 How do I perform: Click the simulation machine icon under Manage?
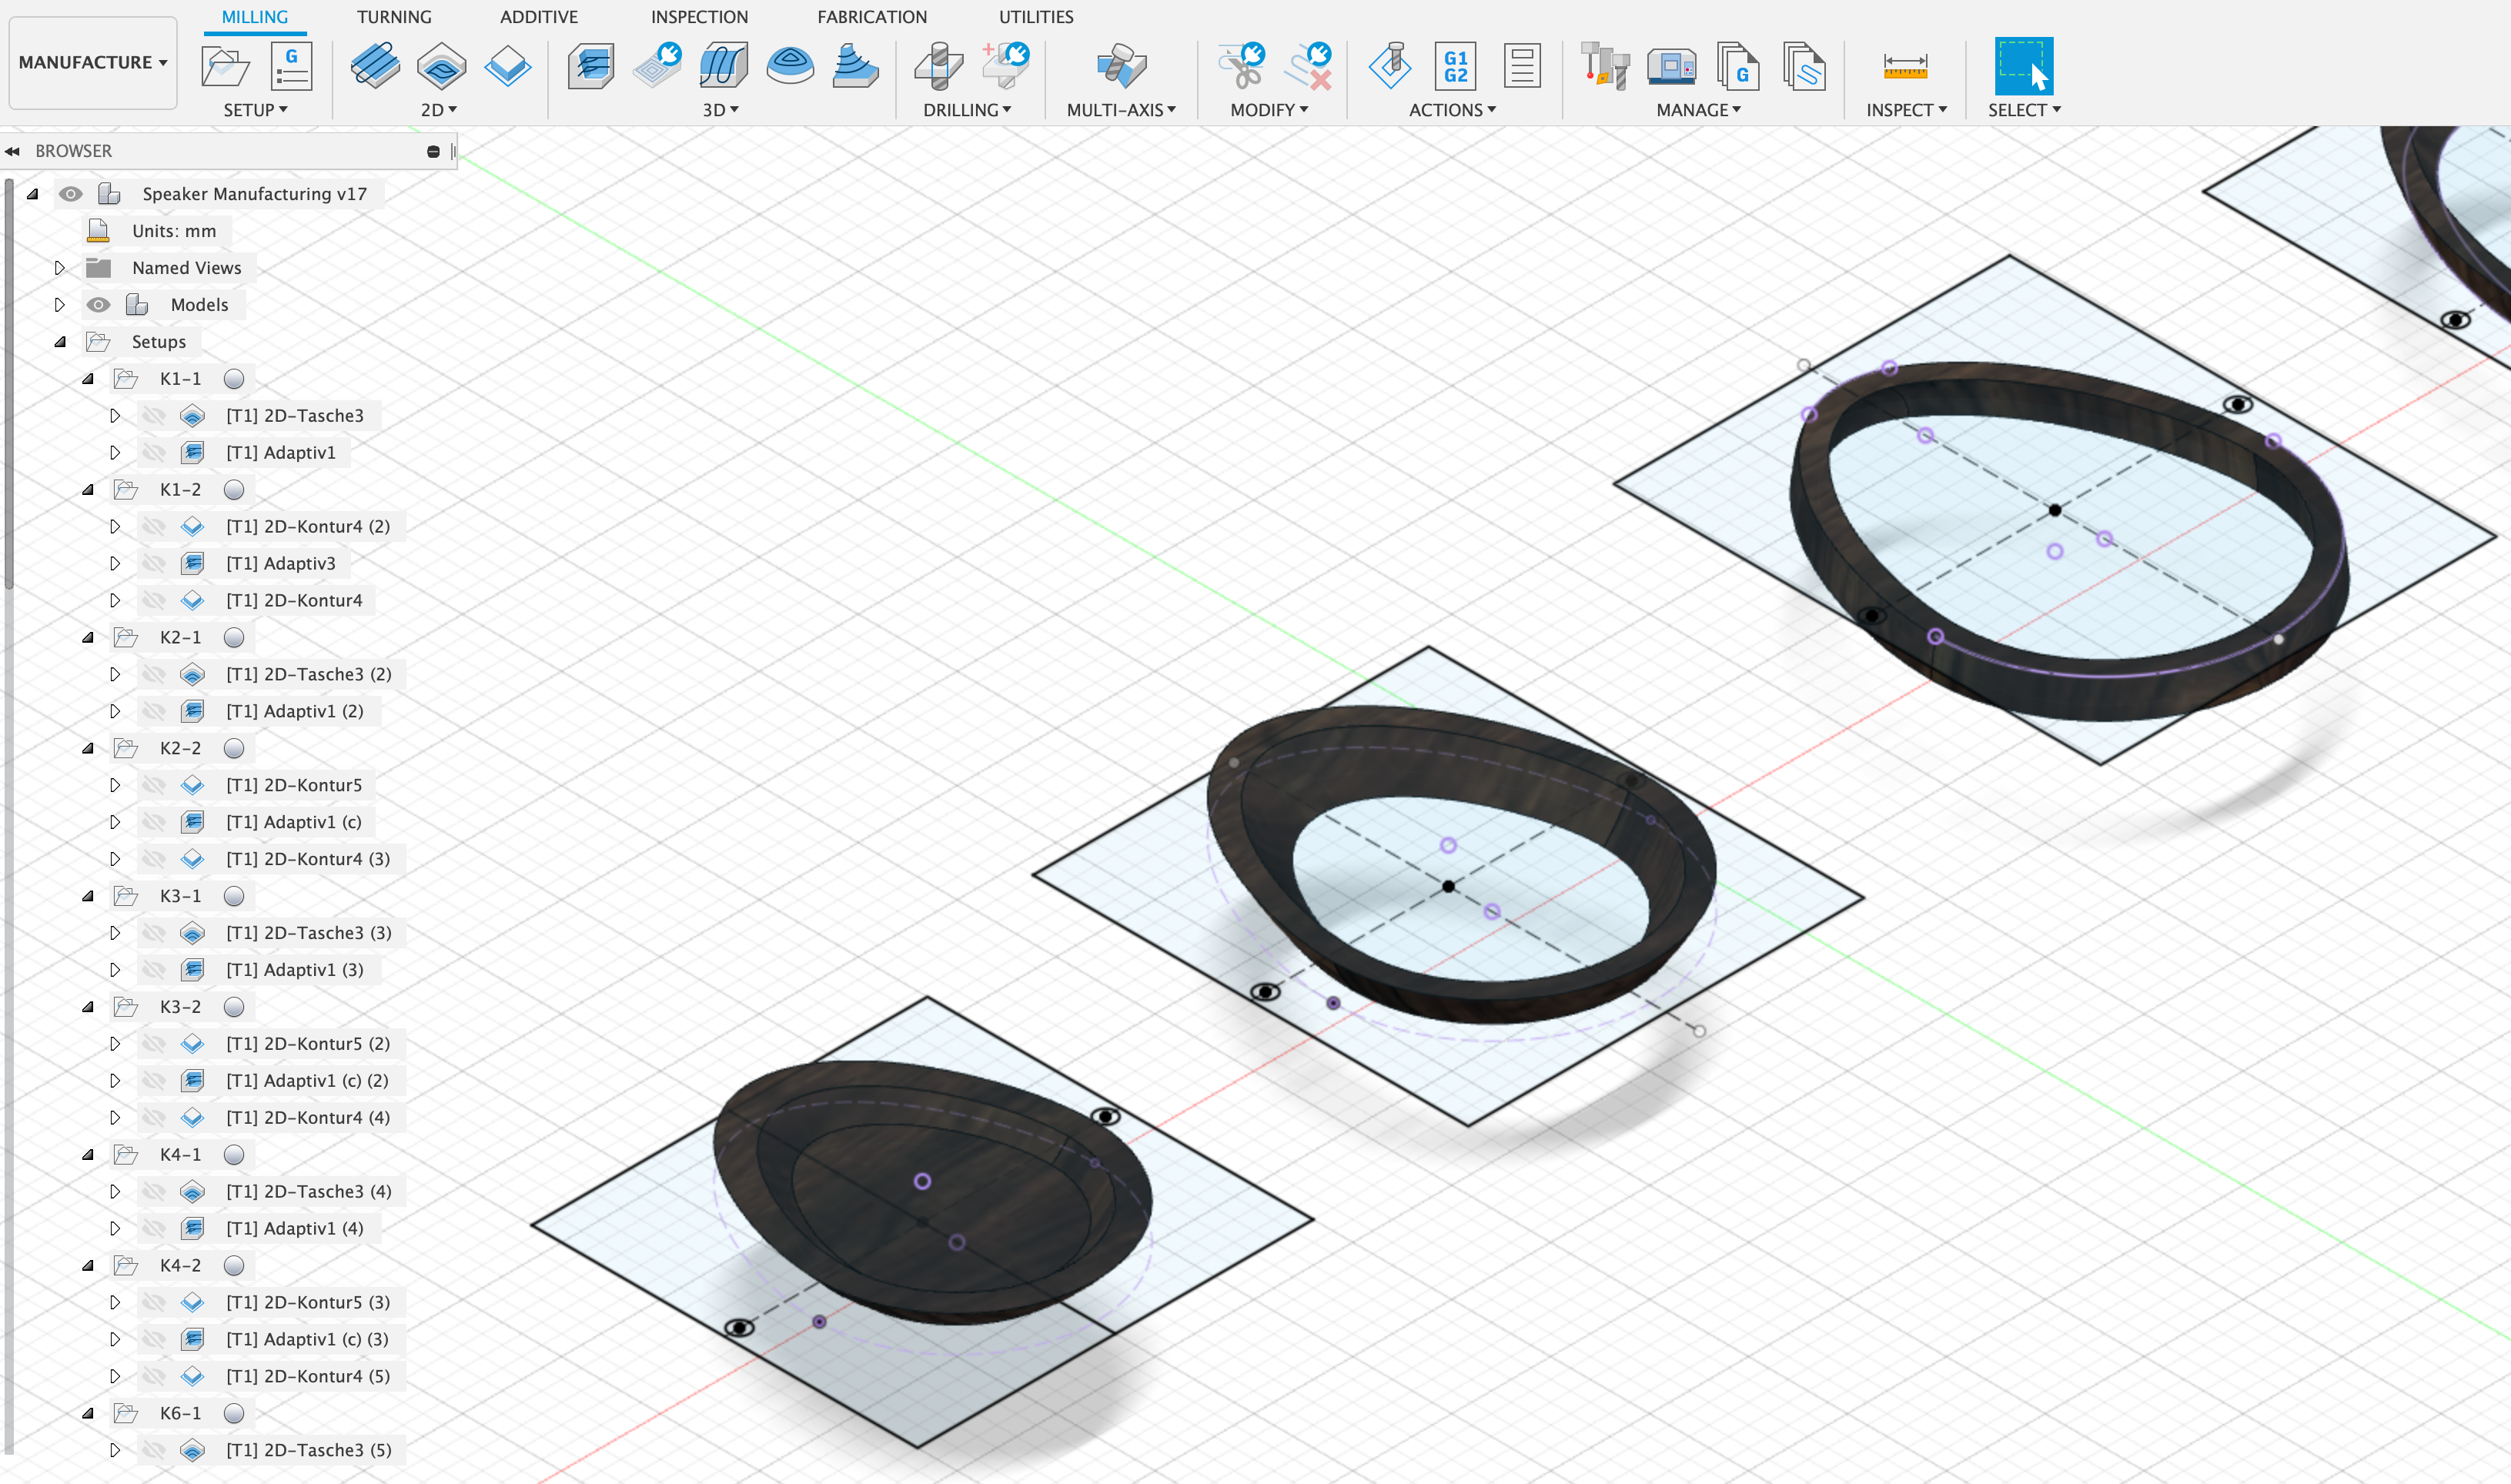(x=1671, y=66)
